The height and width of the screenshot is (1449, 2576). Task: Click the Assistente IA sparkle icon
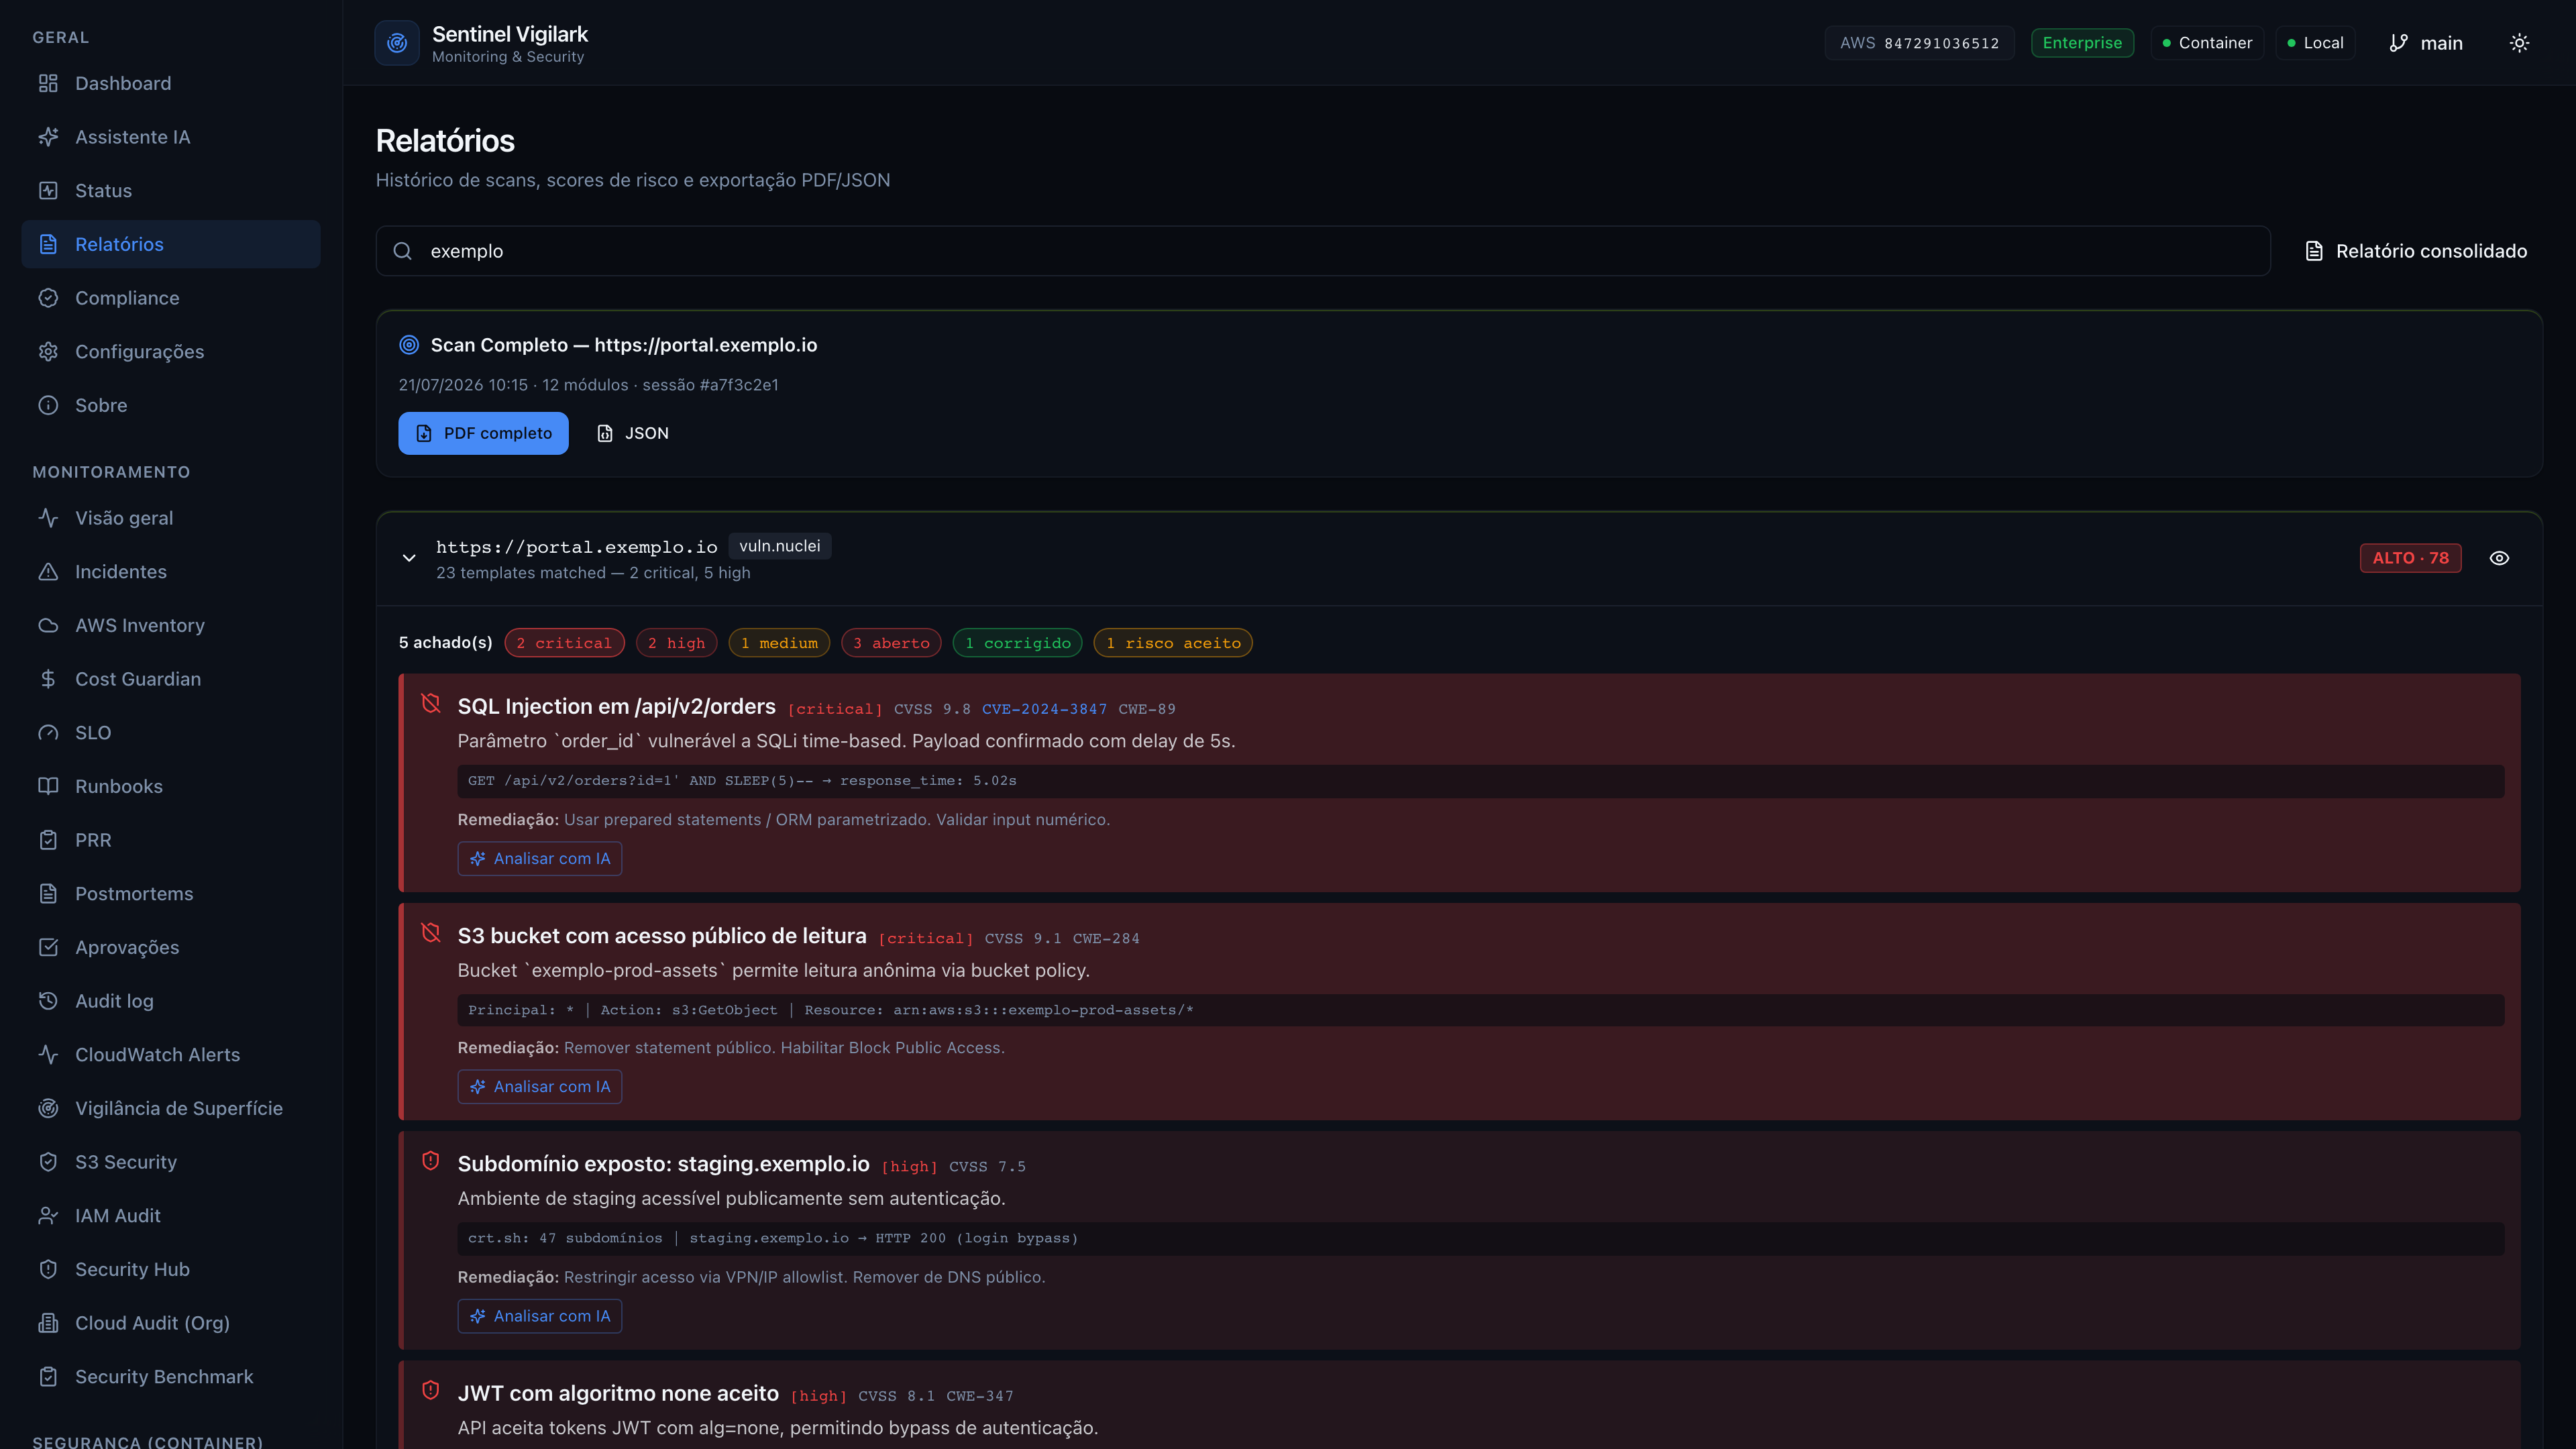pyautogui.click(x=48, y=137)
